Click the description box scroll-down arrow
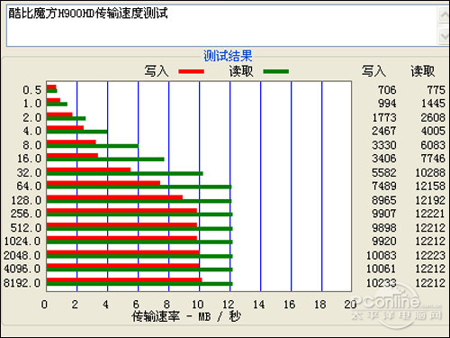This screenshot has height=338, width=450. pyautogui.click(x=444, y=36)
